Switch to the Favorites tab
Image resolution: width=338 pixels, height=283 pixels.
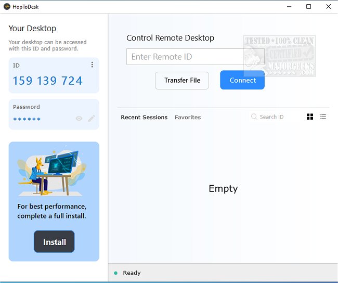tap(188, 118)
